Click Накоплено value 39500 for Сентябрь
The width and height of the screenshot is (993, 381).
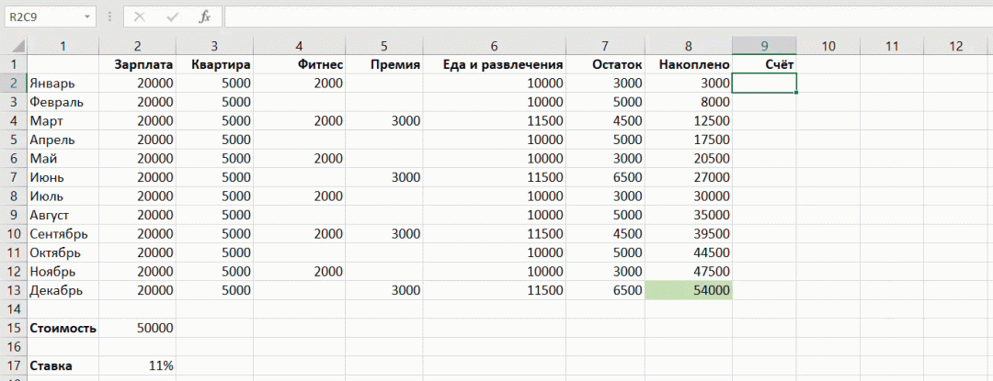[689, 234]
